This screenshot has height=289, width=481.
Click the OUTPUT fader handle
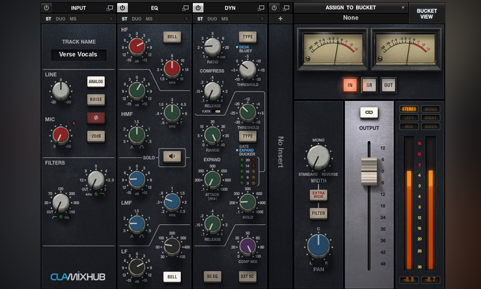[369, 171]
